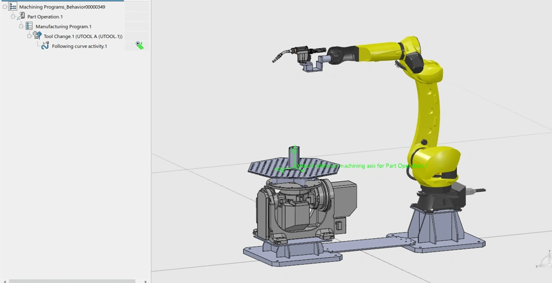Collapse the Tool Change.1 node
Screen dimensions: 552x283
tap(29, 36)
